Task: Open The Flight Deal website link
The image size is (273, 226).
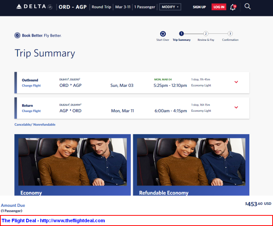Action: (x=53, y=221)
